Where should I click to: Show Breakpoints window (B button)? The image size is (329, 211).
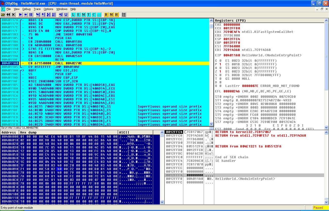click(x=106, y=15)
